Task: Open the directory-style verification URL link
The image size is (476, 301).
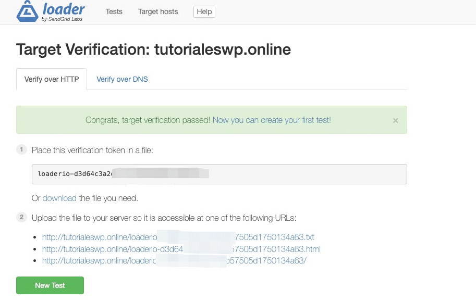Action: pyautogui.click(x=172, y=261)
